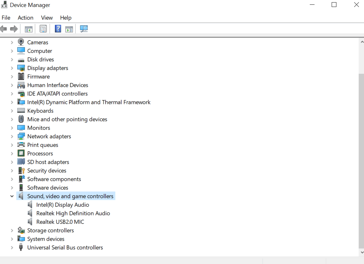The width and height of the screenshot is (364, 264).
Task: Click the Show/Hide Console Tree toolbar icon
Action: (29, 28)
